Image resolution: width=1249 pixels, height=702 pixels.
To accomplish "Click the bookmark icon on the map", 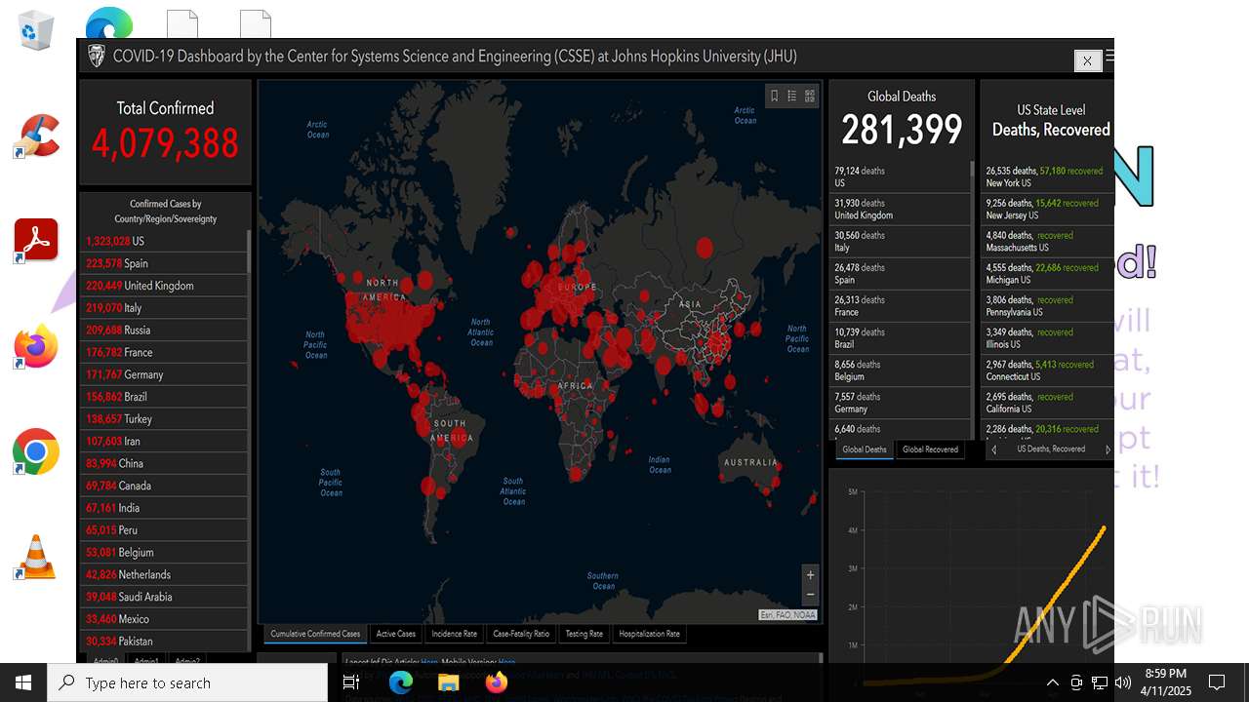I will 775,96.
